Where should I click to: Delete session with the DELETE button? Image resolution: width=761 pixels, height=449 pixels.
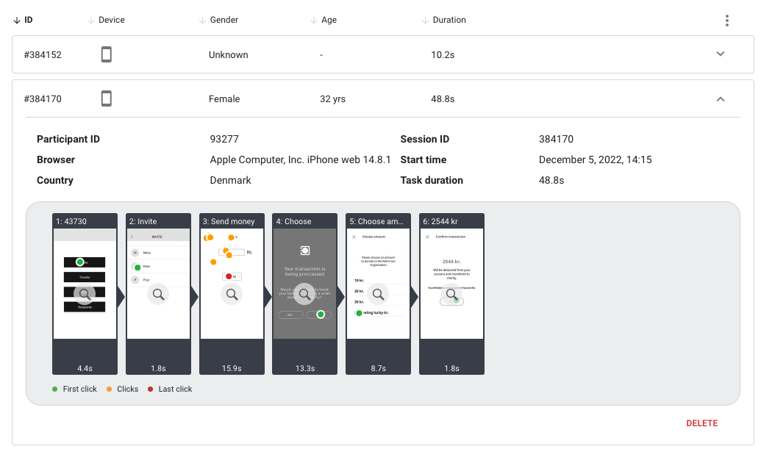point(701,423)
